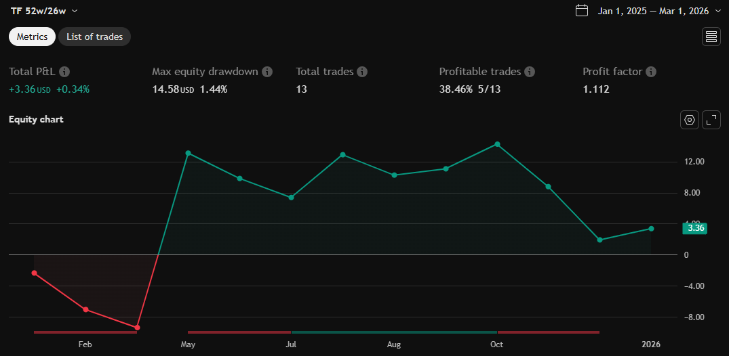Screen dimensions: 729x356
Task: Click the info icon beside Total P&L
Action: pos(64,72)
